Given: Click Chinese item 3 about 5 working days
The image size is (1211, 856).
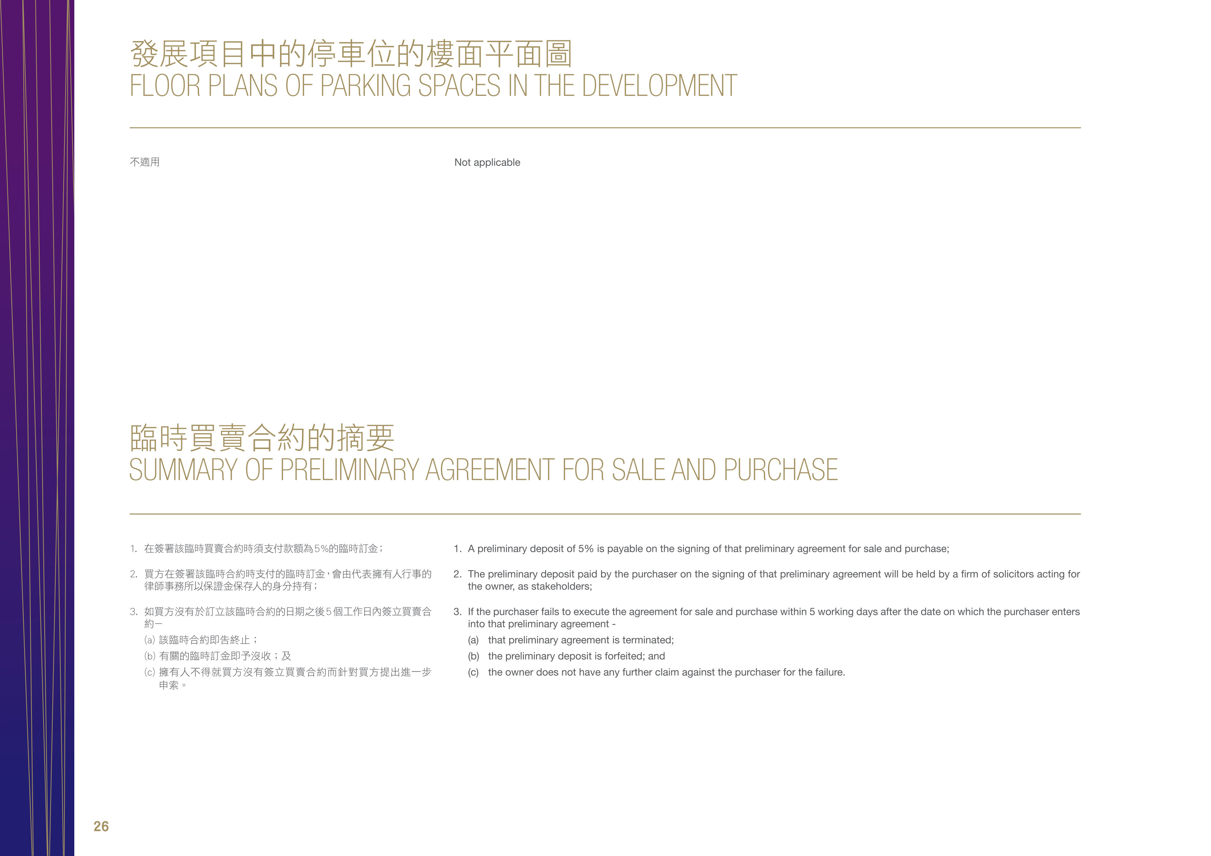Looking at the screenshot, I should click(x=281, y=618).
